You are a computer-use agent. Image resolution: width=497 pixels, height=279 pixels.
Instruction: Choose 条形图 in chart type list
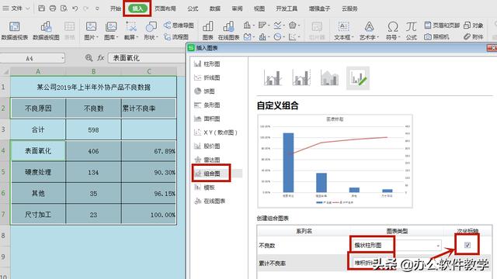click(207, 105)
